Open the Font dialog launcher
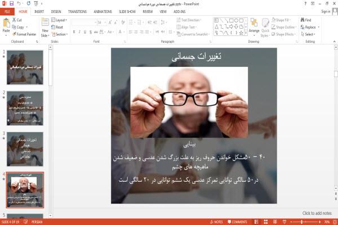The height and width of the screenshot is (225, 338). pos(125,42)
